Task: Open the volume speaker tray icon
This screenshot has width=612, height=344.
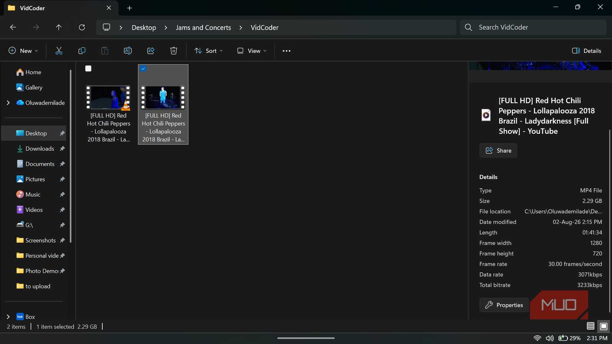Action: [550, 338]
